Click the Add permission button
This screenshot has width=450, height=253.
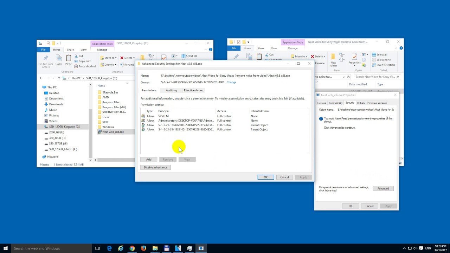pyautogui.click(x=149, y=160)
